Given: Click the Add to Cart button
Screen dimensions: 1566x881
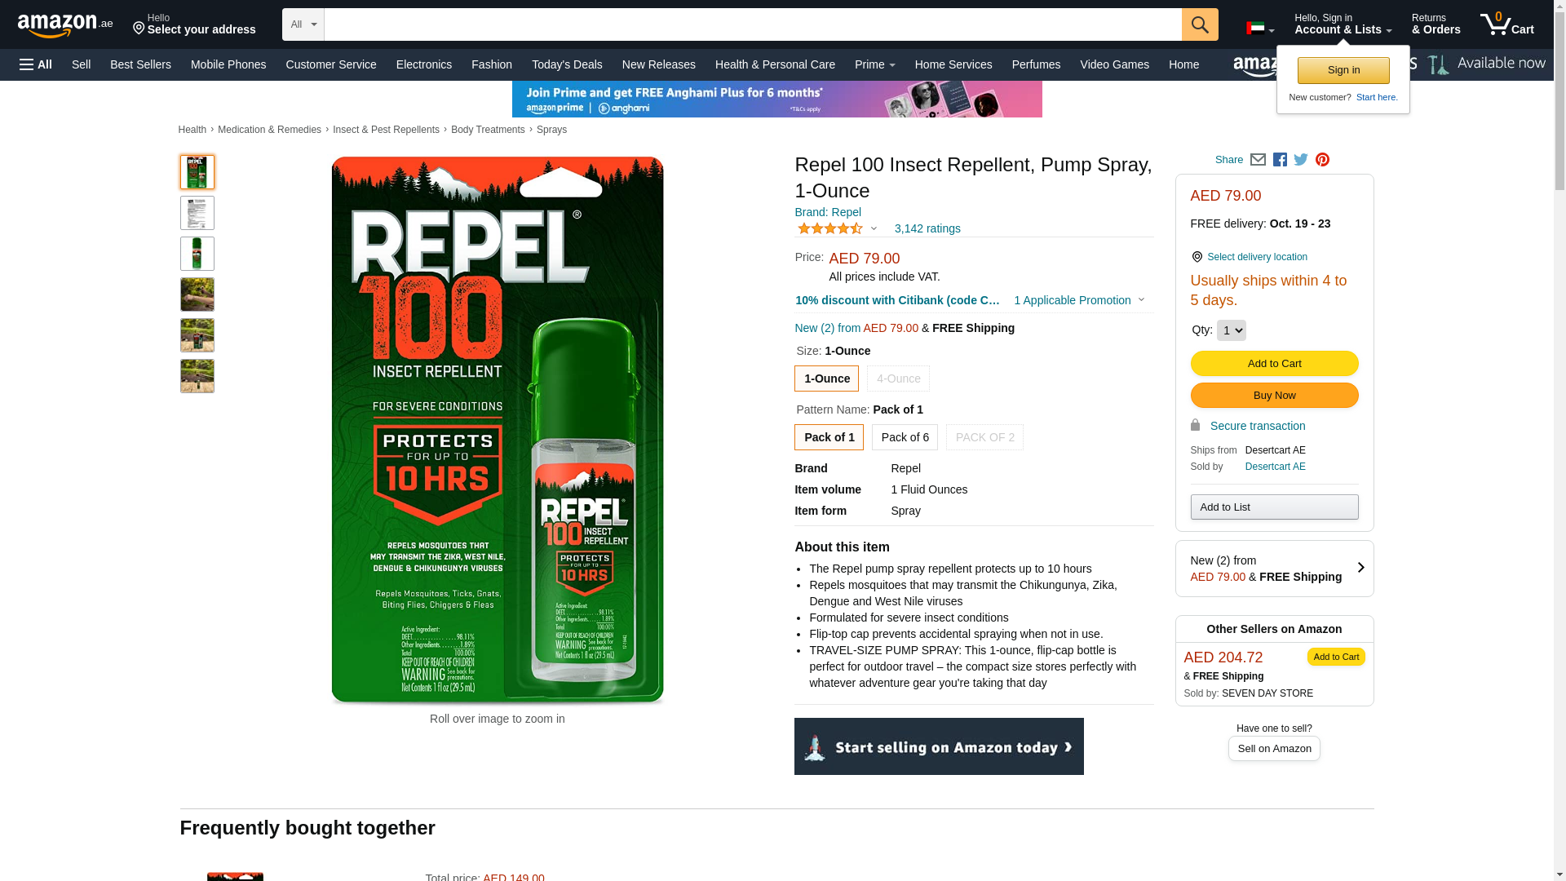Looking at the screenshot, I should pyautogui.click(x=1274, y=364).
